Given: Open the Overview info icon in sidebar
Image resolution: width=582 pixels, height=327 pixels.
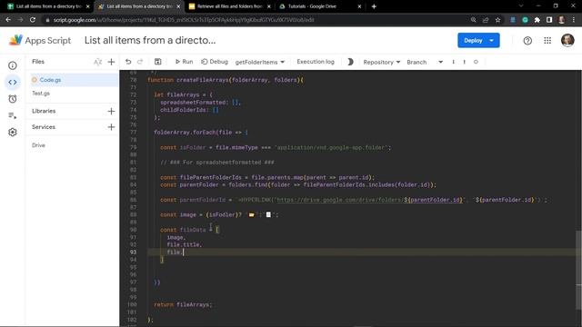Looking at the screenshot, I should coord(12,65).
